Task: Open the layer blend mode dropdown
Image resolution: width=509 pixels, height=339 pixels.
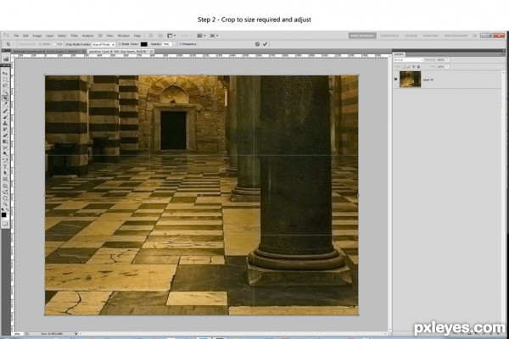Action: tap(408, 59)
